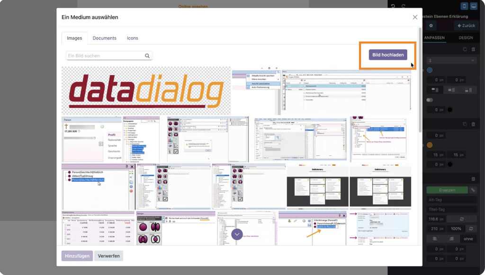Choose the middle layout alignment icon
The width and height of the screenshot is (485, 275).
click(451, 90)
